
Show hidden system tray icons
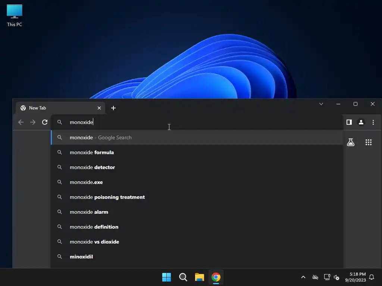point(303,277)
